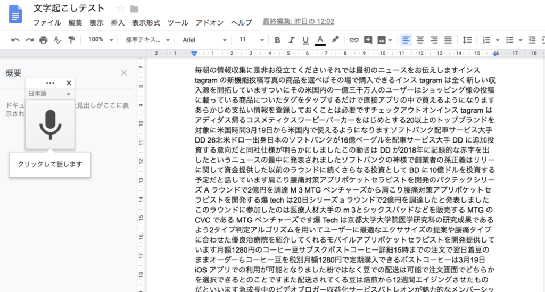
Task: Add a comment with plus icon
Action: point(368,40)
